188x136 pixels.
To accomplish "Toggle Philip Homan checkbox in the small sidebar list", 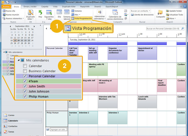I will (x=8, y=74).
